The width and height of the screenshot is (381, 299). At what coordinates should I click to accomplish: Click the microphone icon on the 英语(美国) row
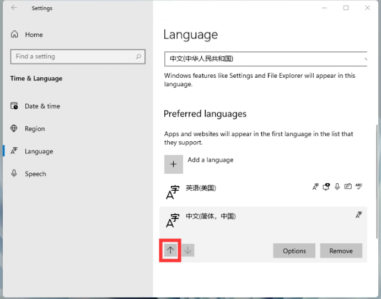[x=337, y=186]
